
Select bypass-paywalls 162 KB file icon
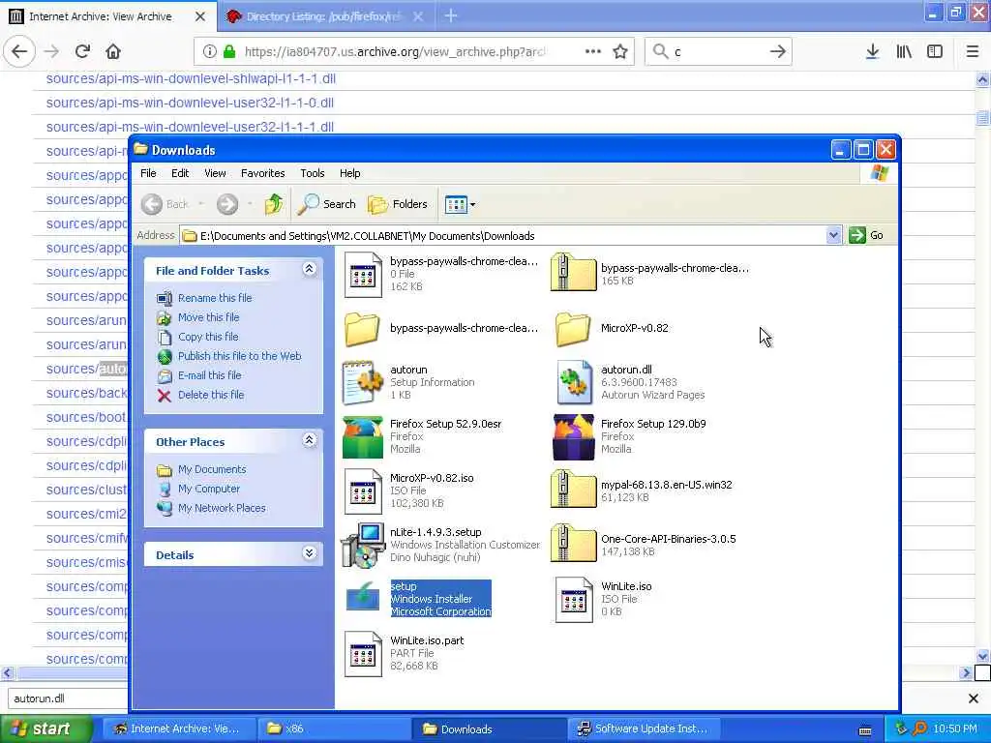click(x=363, y=274)
